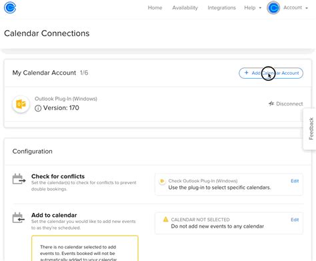Image resolution: width=316 pixels, height=261 pixels.
Task: Click Add Calendar Account button
Action: (271, 73)
